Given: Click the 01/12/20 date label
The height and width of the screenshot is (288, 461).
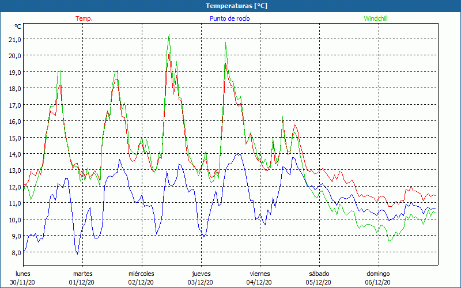Looking at the screenshot, I should pyautogui.click(x=82, y=282).
